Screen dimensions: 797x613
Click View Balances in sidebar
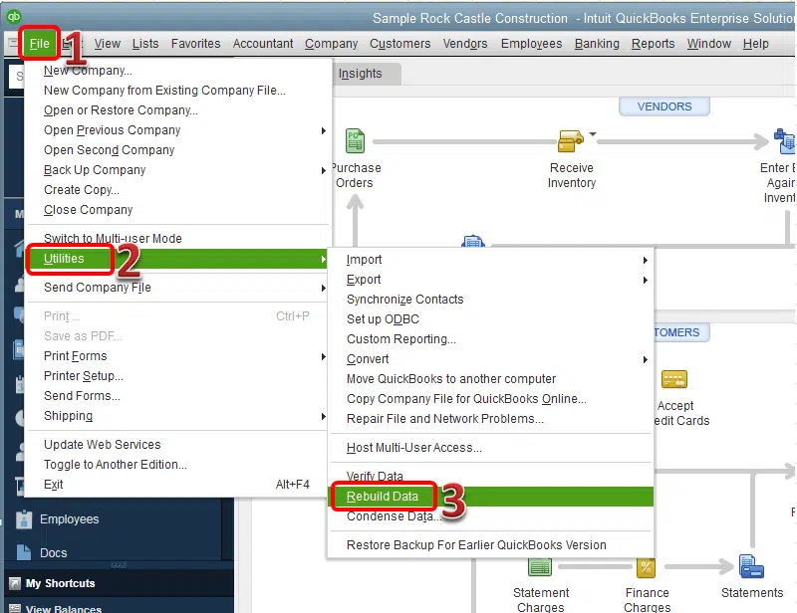[64, 608]
